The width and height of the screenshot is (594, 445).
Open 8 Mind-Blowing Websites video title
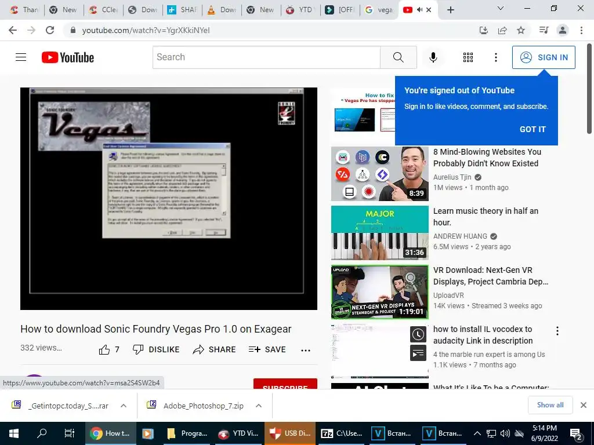click(x=487, y=158)
